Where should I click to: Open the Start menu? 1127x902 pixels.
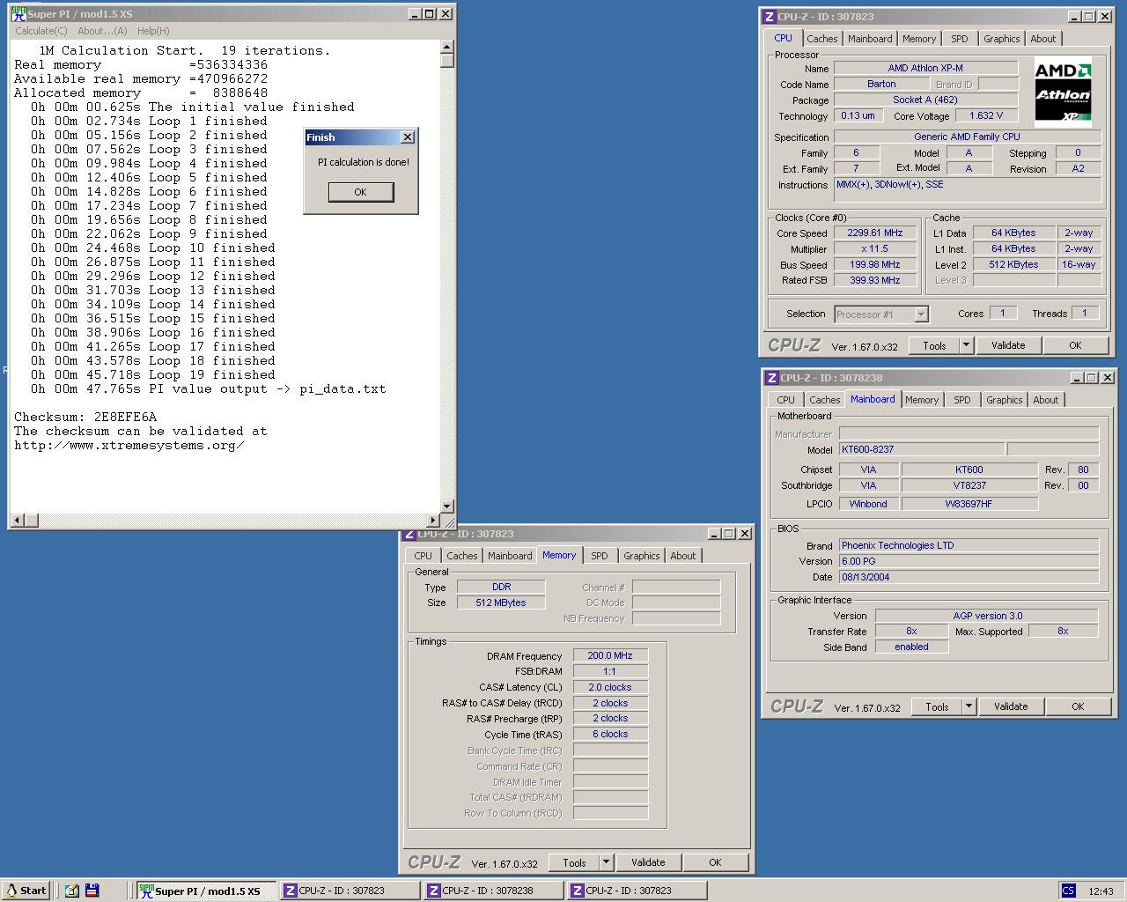coord(26,891)
